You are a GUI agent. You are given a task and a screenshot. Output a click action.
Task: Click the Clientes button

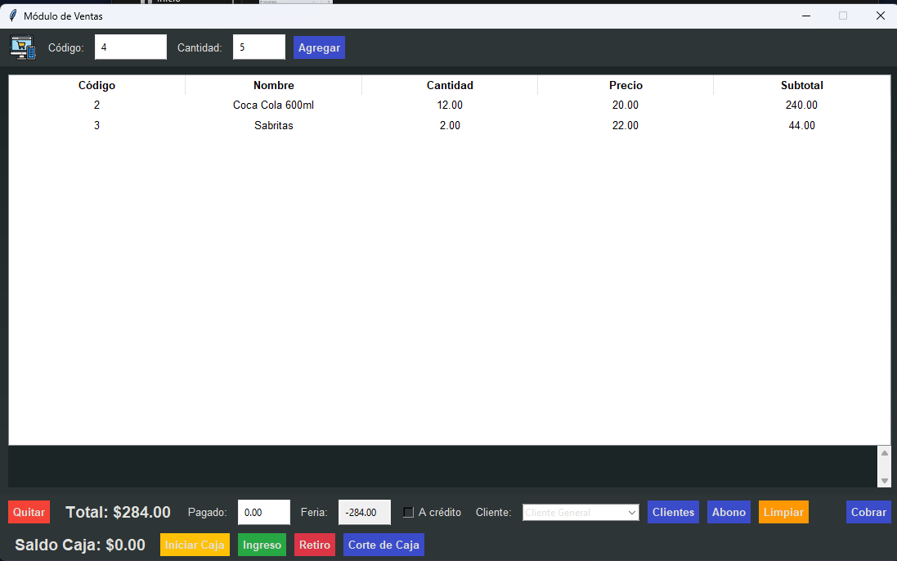[x=673, y=512]
